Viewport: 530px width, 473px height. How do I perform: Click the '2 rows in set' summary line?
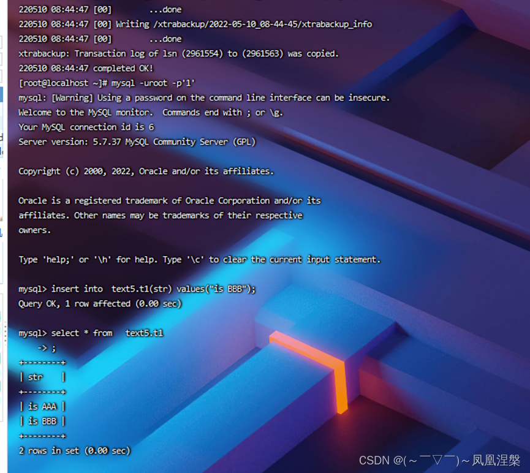pyautogui.click(x=74, y=451)
